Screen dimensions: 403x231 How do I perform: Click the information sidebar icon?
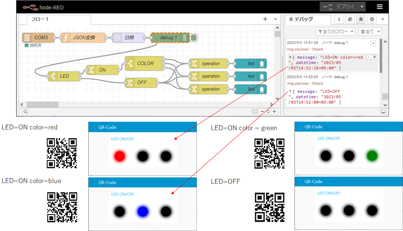339,19
